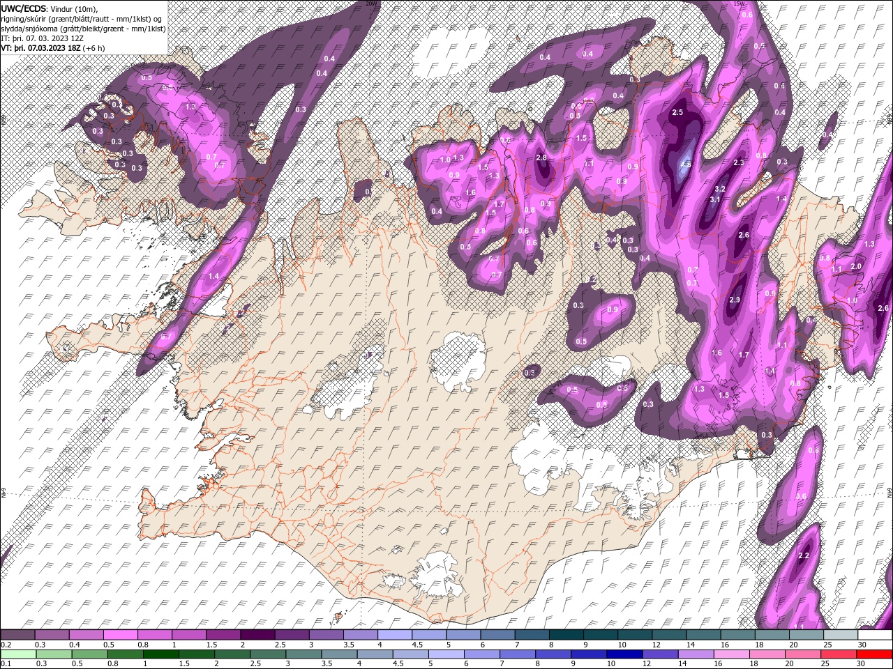Screen dimensions: 893x669
Task: Select the navy rain-scale swatch above label 10
Action: 624,654
